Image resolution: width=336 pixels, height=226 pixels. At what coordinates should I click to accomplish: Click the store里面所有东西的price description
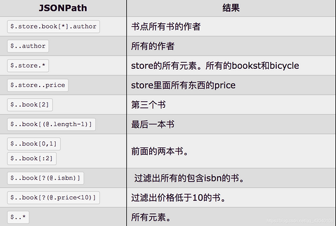coord(183,85)
